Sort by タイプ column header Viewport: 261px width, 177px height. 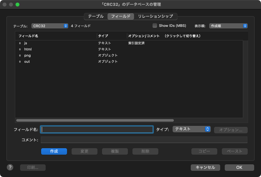(x=103, y=36)
